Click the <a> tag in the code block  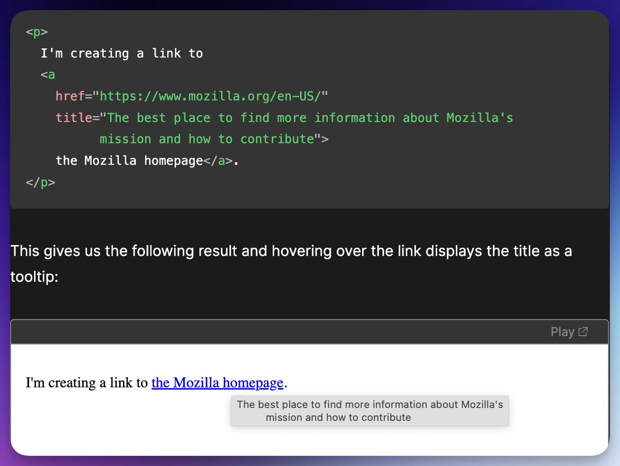(x=48, y=74)
